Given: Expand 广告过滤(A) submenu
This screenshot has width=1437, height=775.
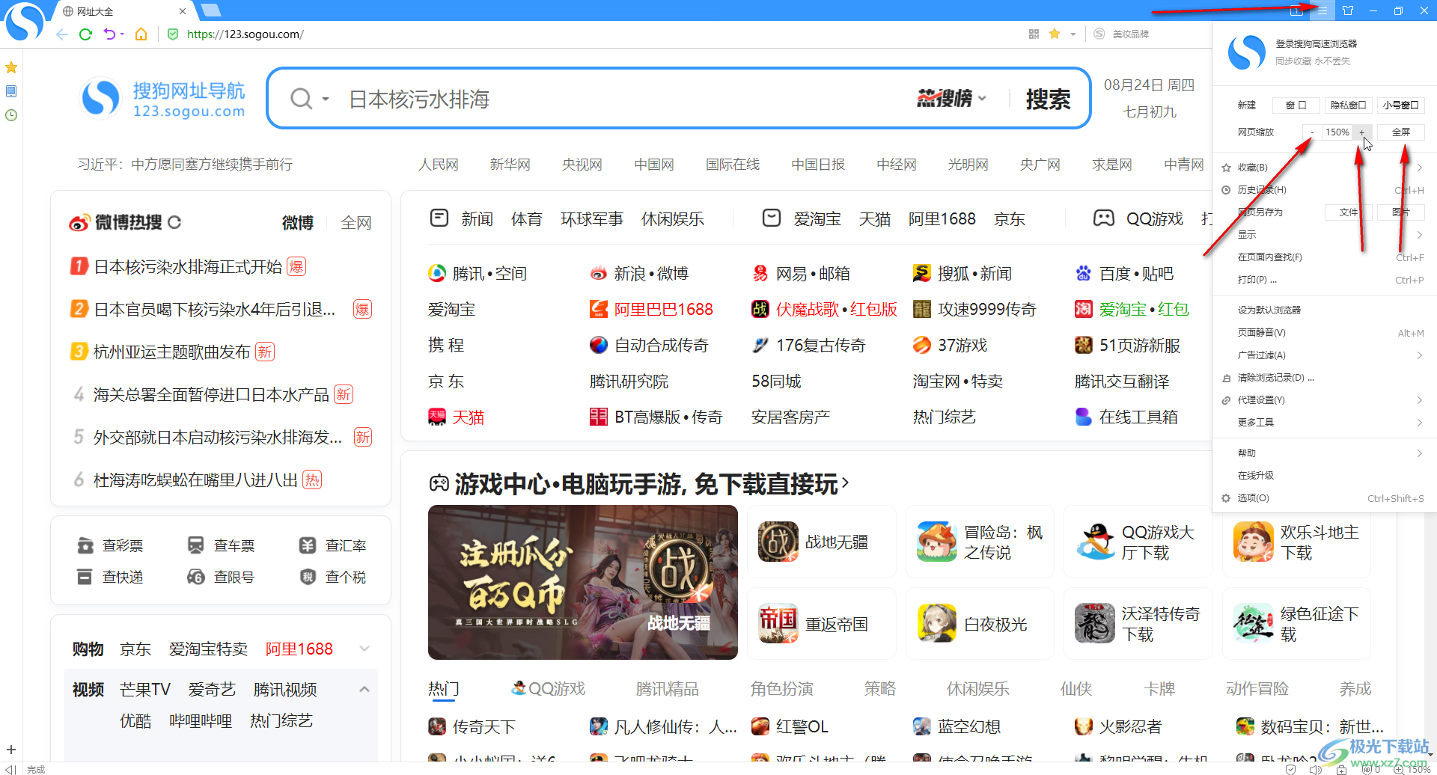Looking at the screenshot, I should (x=1419, y=355).
